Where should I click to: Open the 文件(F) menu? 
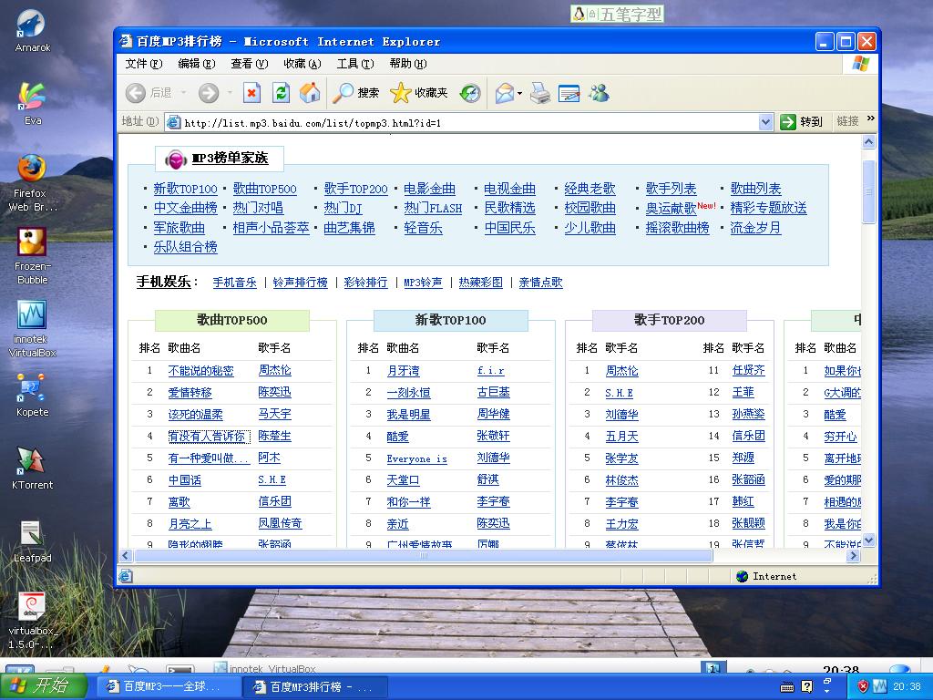[x=143, y=64]
